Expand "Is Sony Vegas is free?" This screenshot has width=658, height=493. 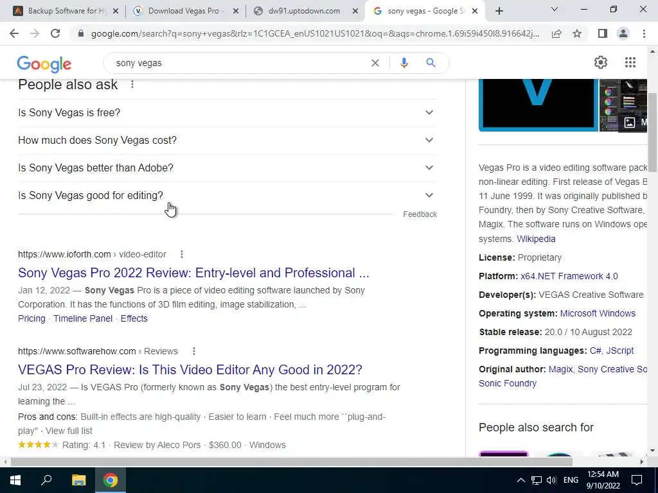[227, 113]
